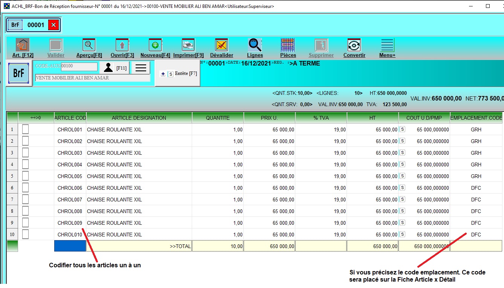Close tab 00001 with red X
504x288 pixels.
(x=53, y=25)
